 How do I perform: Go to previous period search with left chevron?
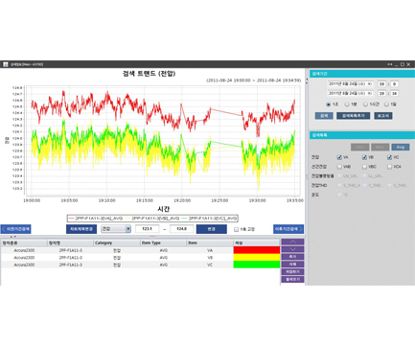[15, 229]
